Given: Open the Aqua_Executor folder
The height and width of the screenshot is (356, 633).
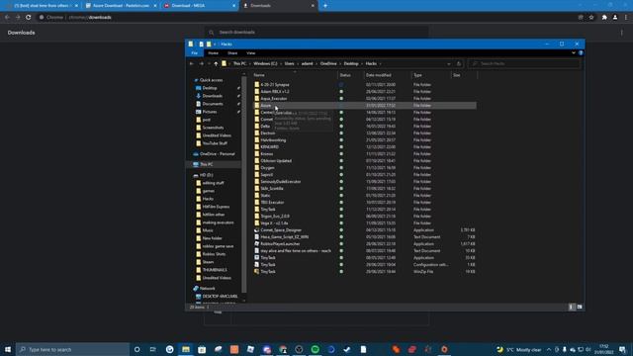Looking at the screenshot, I should pyautogui.click(x=273, y=99).
